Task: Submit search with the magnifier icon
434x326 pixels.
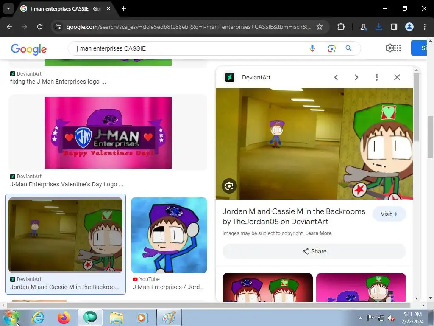Action: tap(349, 48)
